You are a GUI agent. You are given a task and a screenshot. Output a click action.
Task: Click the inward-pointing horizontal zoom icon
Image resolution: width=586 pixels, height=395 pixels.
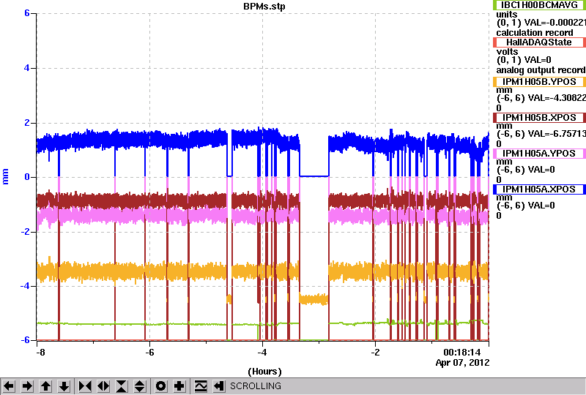(85, 386)
